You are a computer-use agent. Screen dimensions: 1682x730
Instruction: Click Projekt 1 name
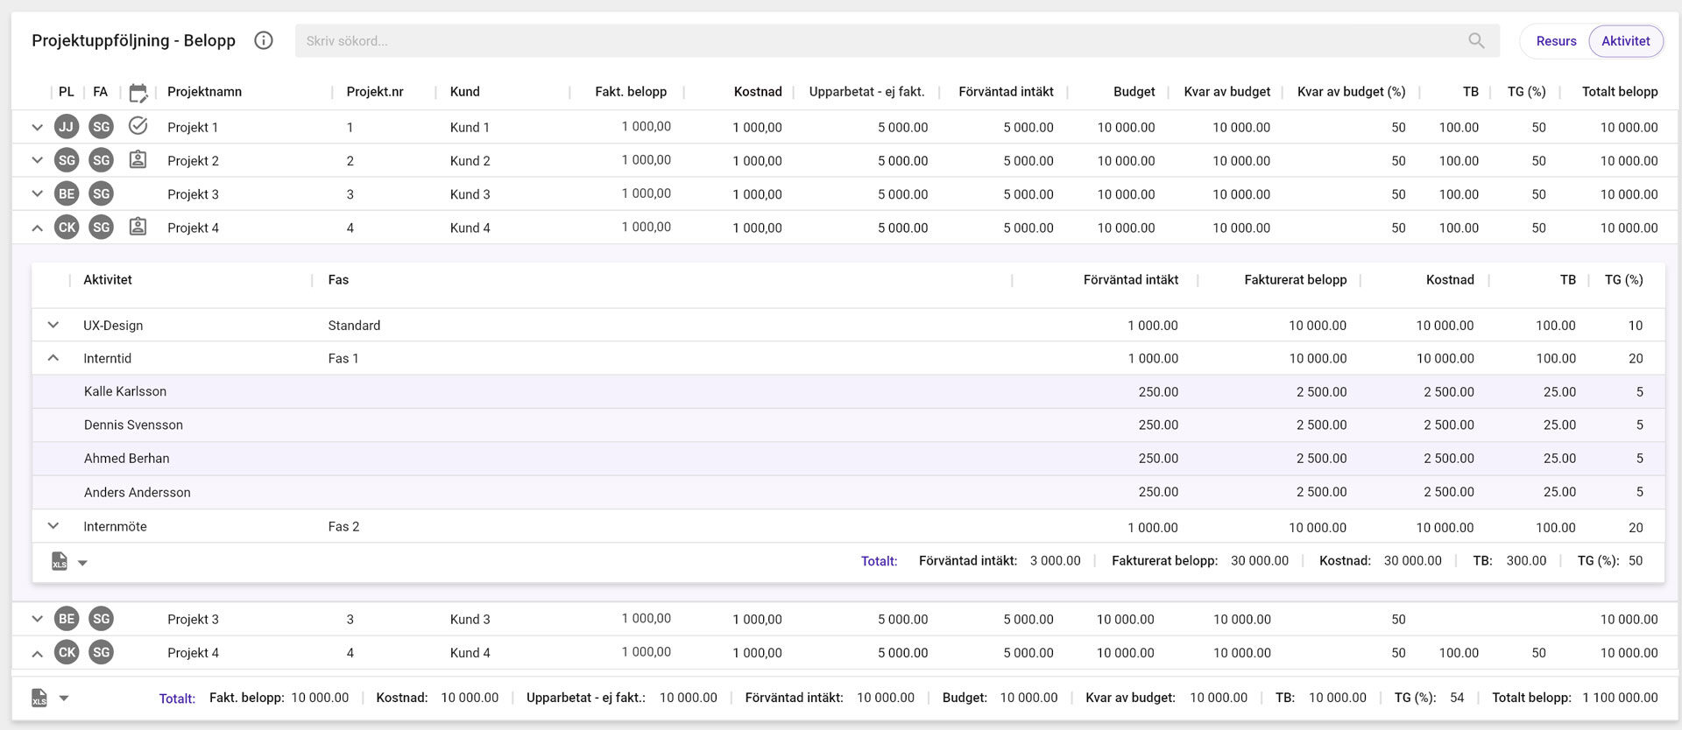point(193,128)
